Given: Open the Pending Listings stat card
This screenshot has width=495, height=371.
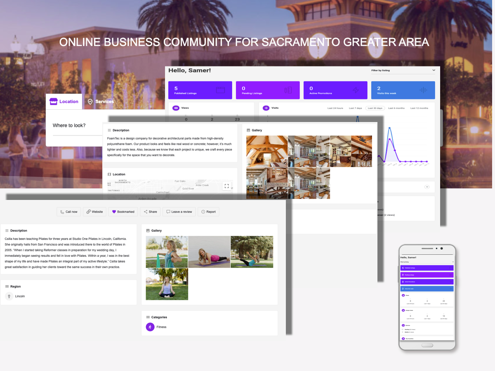Looking at the screenshot, I should click(x=268, y=90).
